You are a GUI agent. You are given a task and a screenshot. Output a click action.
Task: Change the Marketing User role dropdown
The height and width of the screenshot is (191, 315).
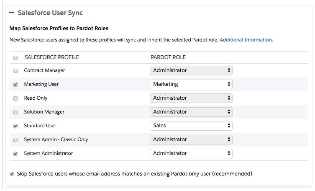point(191,84)
